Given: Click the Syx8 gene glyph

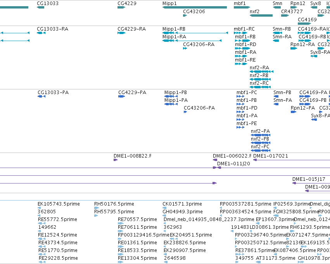Looking at the screenshot, I should pyautogui.click(x=314, y=7).
